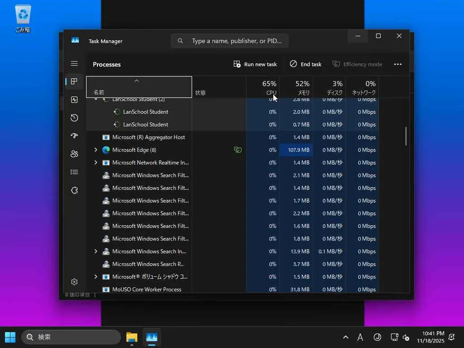Sort by the 状態 column header
Viewport: 464px width, 348px height.
[219, 87]
